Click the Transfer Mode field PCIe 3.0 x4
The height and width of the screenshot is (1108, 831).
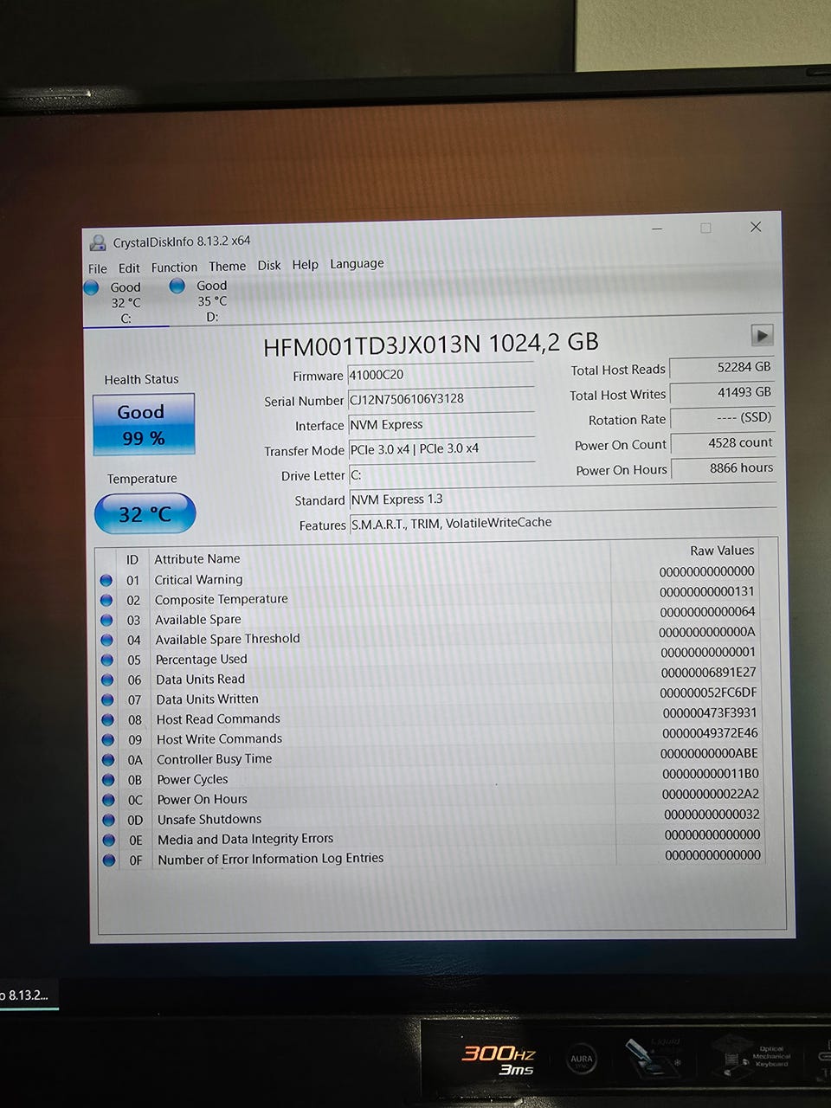441,448
